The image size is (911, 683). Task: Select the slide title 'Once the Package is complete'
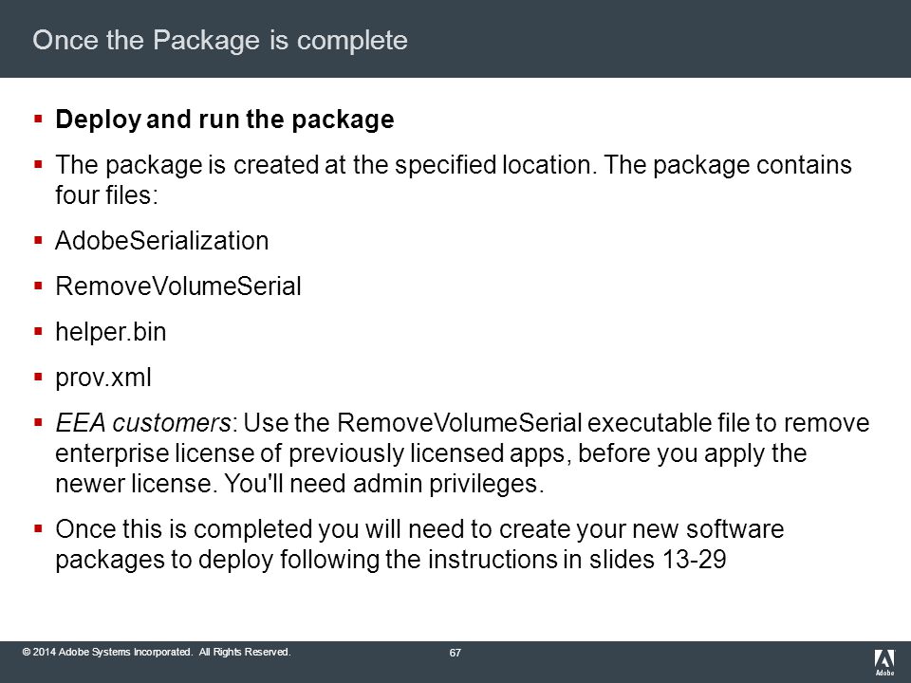[219, 41]
